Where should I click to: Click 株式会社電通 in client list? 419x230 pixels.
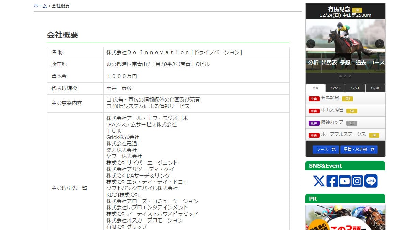tap(122, 144)
